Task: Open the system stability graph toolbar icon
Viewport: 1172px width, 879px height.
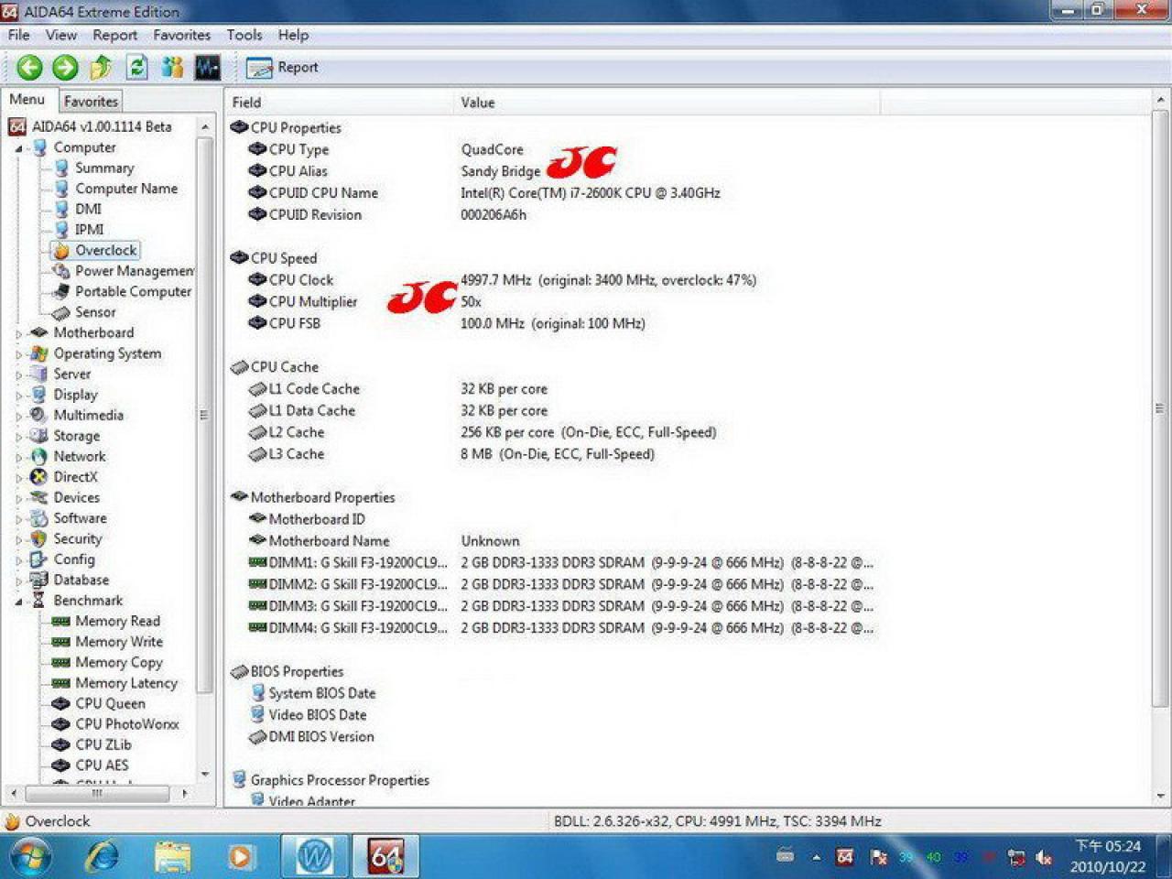Action: [208, 67]
